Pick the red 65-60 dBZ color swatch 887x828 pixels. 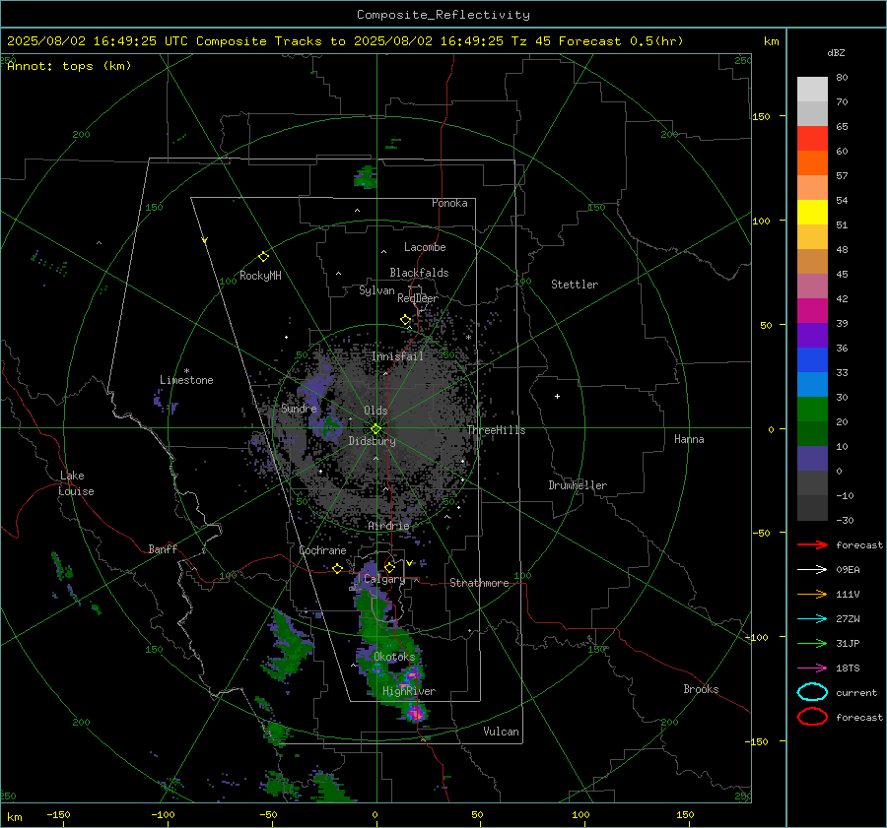click(x=812, y=139)
